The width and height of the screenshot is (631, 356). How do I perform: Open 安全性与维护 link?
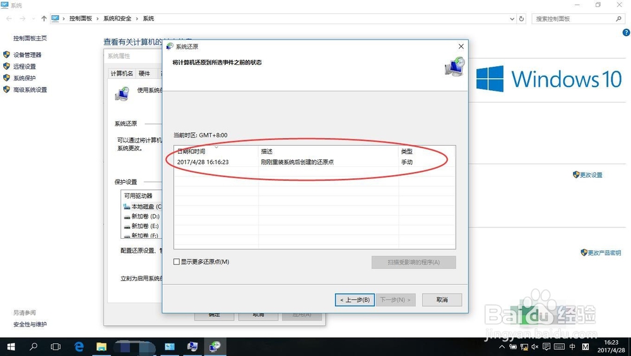(x=30, y=324)
